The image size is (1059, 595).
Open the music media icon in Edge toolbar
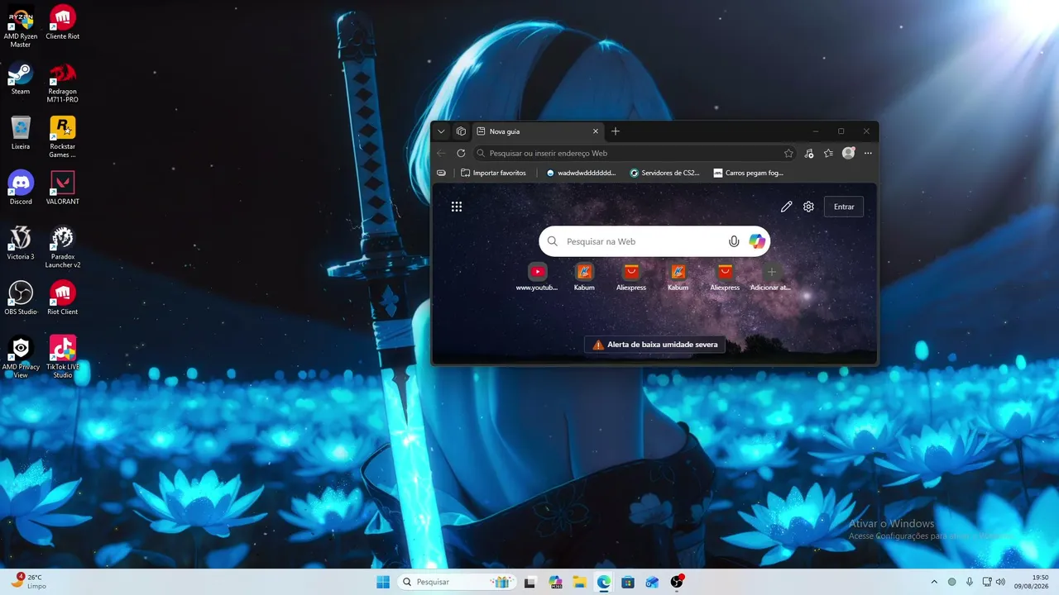808,153
